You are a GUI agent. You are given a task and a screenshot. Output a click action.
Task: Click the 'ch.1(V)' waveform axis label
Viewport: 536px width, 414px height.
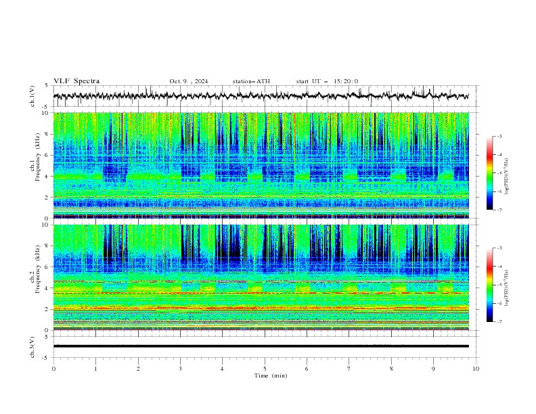pyautogui.click(x=32, y=96)
